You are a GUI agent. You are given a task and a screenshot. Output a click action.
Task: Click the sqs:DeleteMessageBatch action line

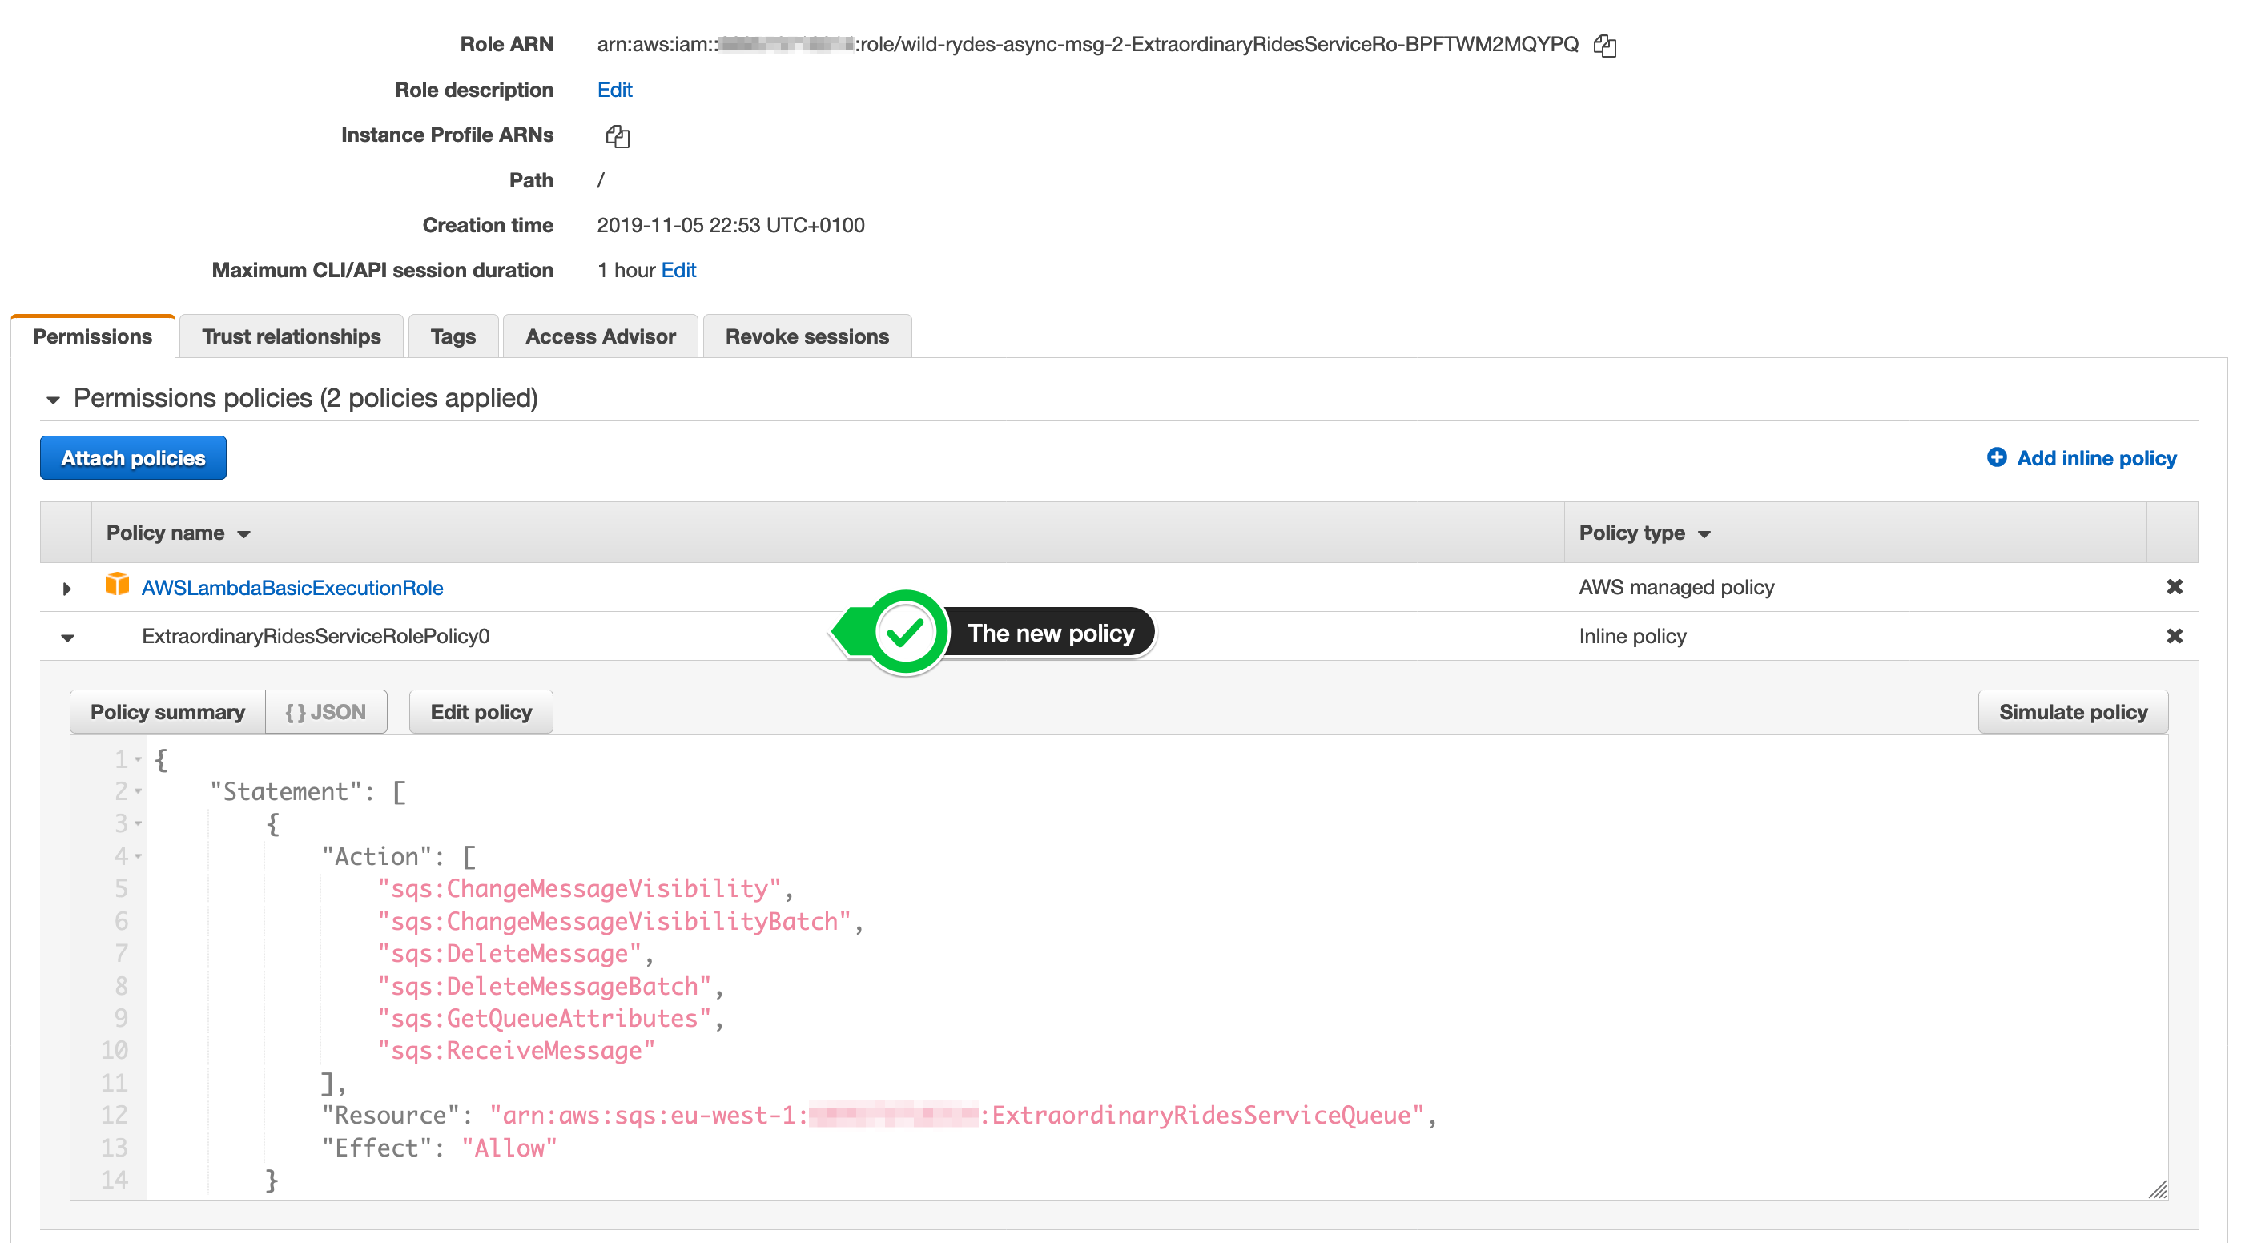(545, 987)
